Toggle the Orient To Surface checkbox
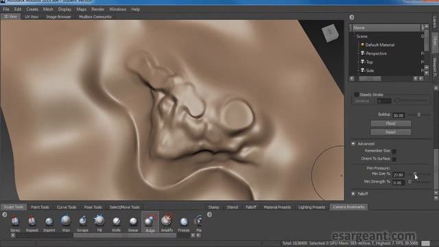Screen dimensions: 439x247 point(394,159)
